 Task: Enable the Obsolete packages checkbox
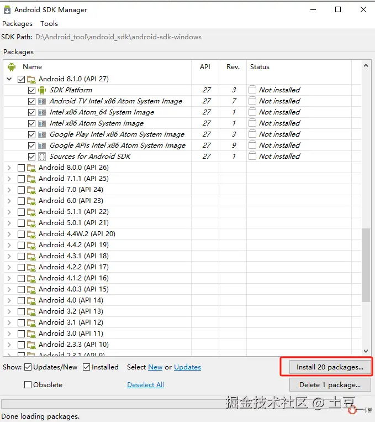(x=28, y=384)
